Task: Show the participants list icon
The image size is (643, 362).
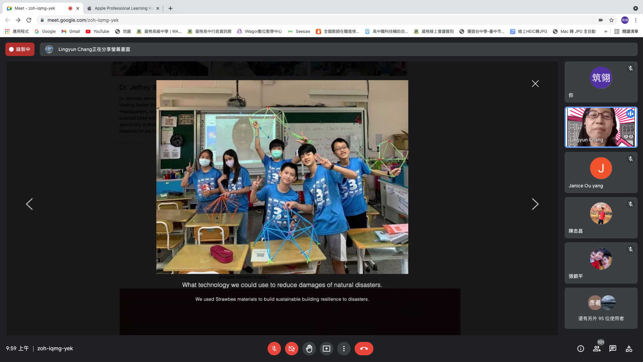Action: point(597,349)
